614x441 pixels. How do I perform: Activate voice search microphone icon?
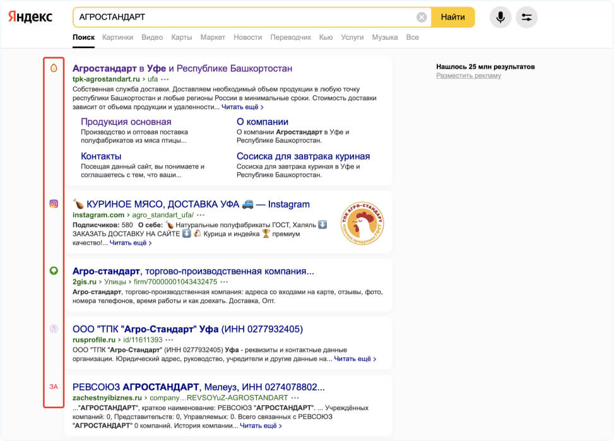[x=500, y=17]
